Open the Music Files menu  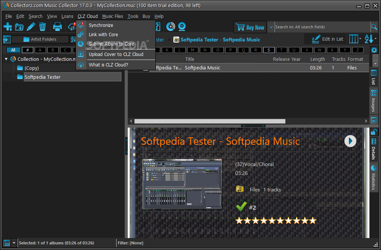[x=112, y=16]
